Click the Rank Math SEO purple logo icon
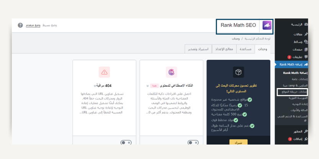Image resolution: width=319 pixels, height=159 pixels. click(x=267, y=25)
